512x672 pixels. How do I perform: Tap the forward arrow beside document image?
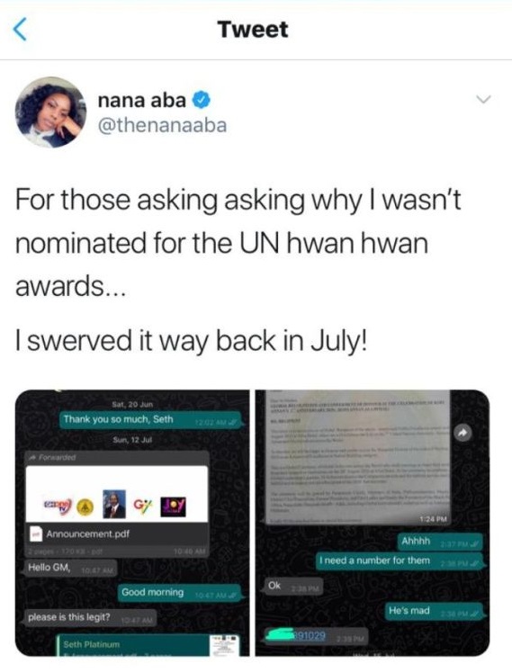(463, 434)
